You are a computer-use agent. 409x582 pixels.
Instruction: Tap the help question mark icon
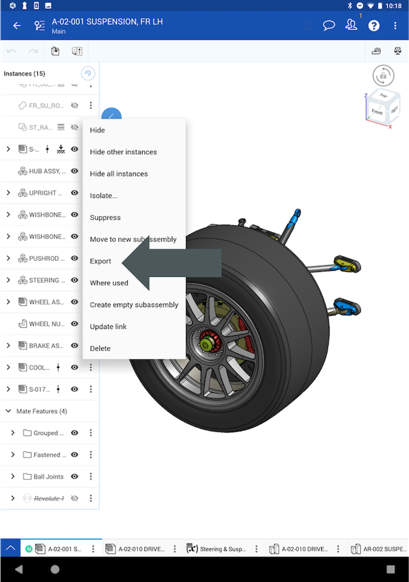pos(373,26)
